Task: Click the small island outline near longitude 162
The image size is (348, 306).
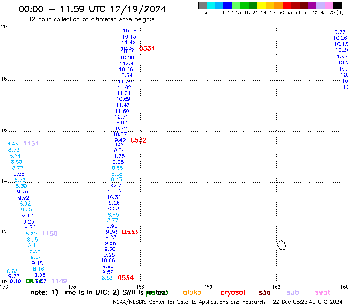Action: click(x=281, y=245)
